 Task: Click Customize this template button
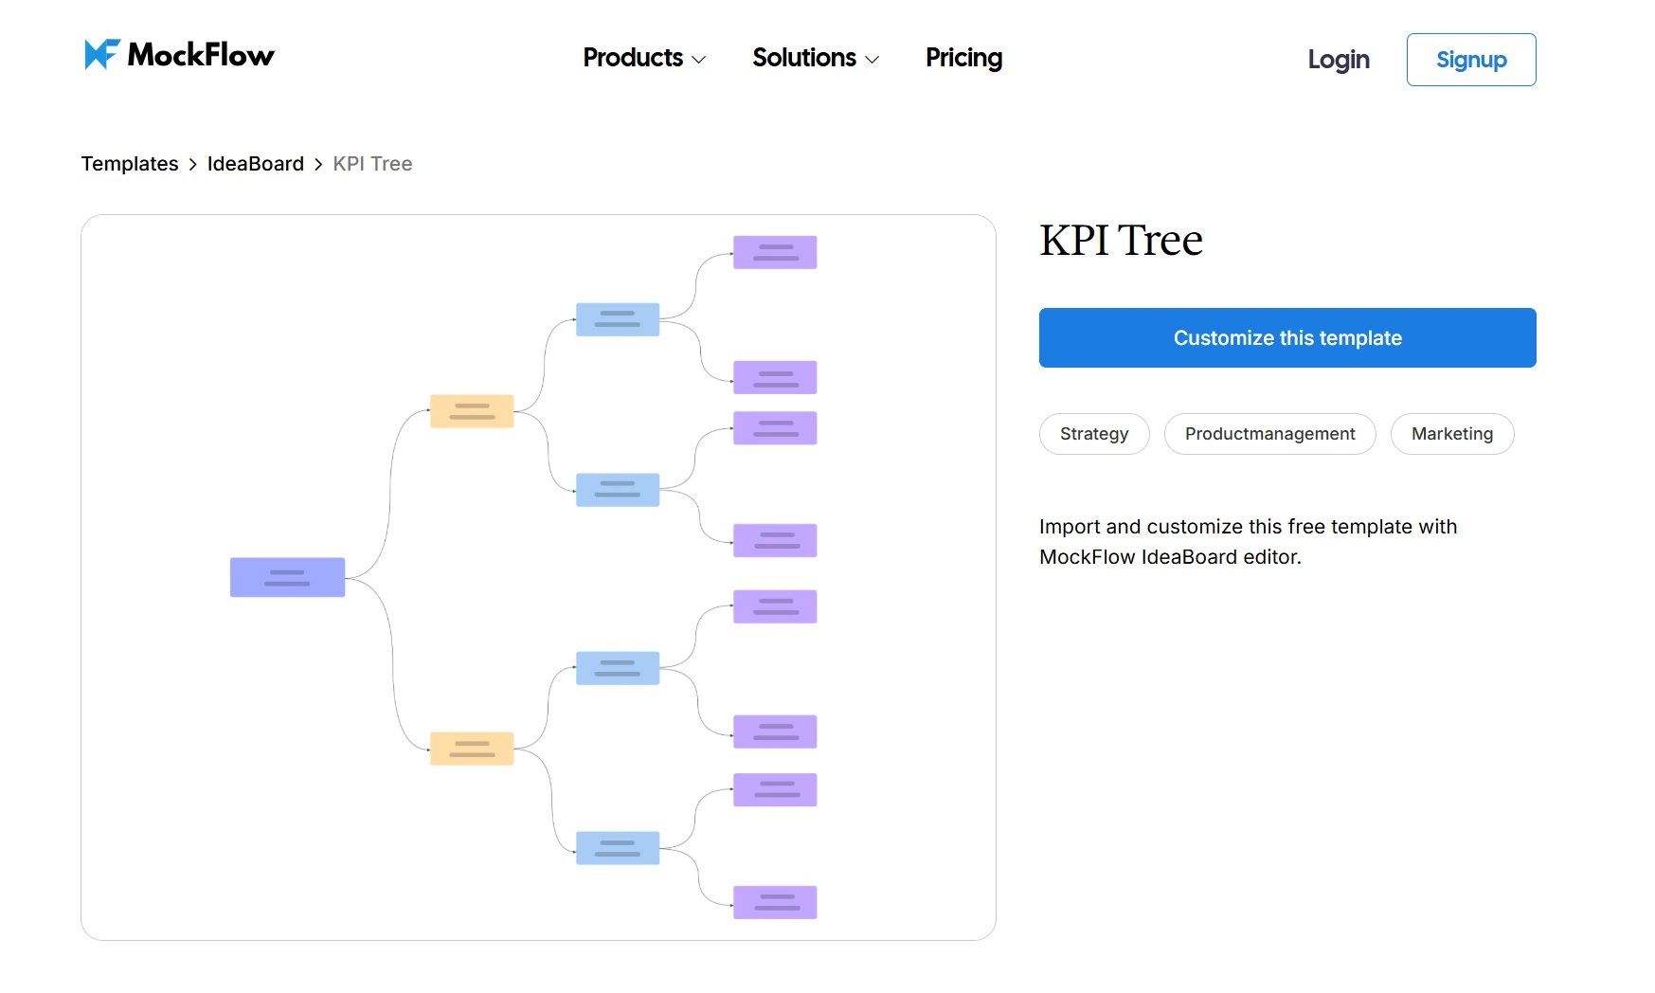pos(1287,337)
